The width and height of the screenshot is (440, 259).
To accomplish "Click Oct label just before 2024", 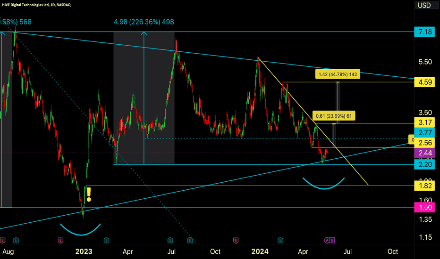I will (215, 251).
